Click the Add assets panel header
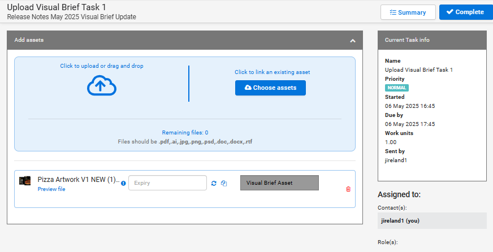This screenshot has height=252, width=493. 185,40
